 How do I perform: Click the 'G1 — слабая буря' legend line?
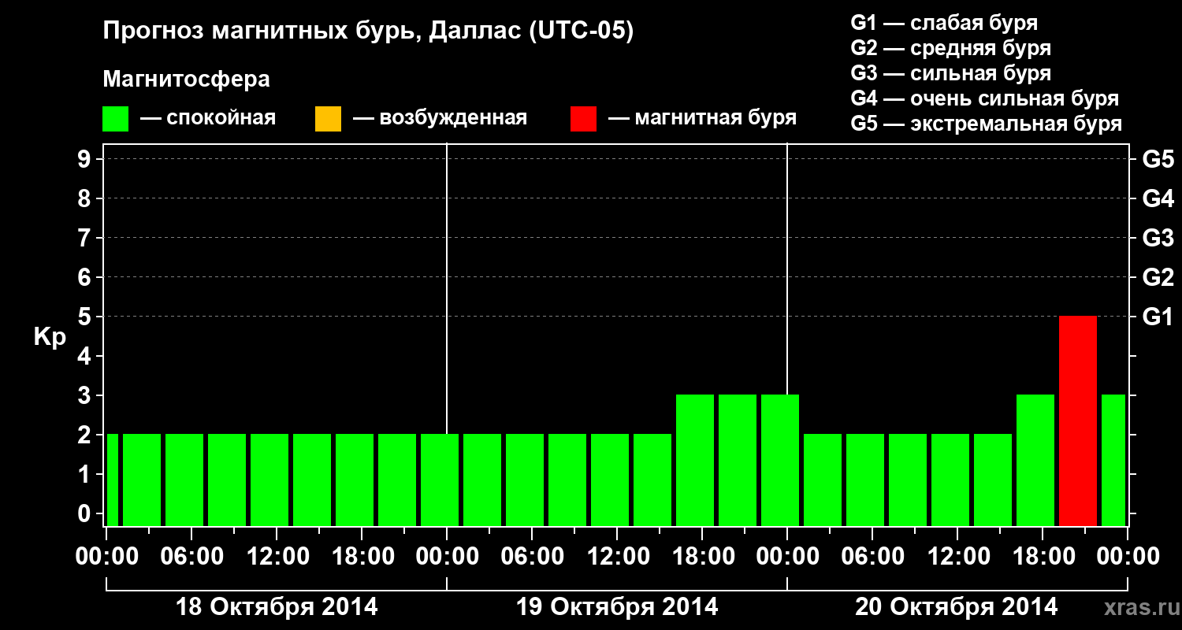point(944,23)
